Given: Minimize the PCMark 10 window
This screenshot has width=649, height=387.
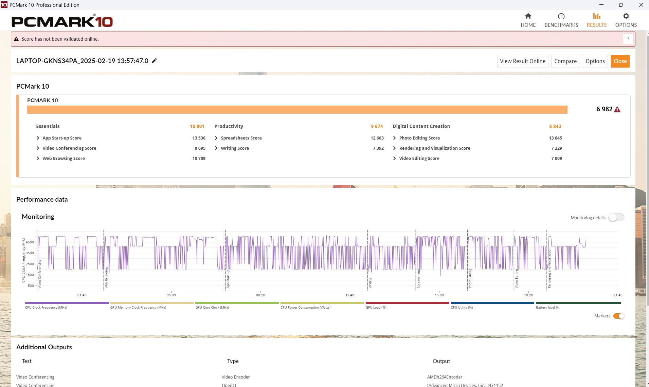Looking at the screenshot, I should coord(601,5).
